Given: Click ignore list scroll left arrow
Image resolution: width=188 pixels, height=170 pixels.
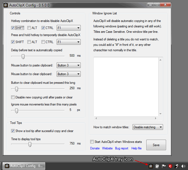Looking at the screenshot, I should pos(96,118).
